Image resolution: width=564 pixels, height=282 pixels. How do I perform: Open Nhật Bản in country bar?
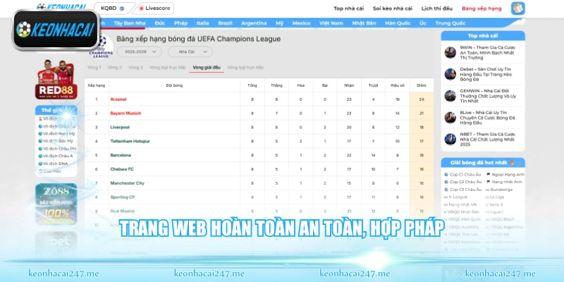tap(364, 23)
